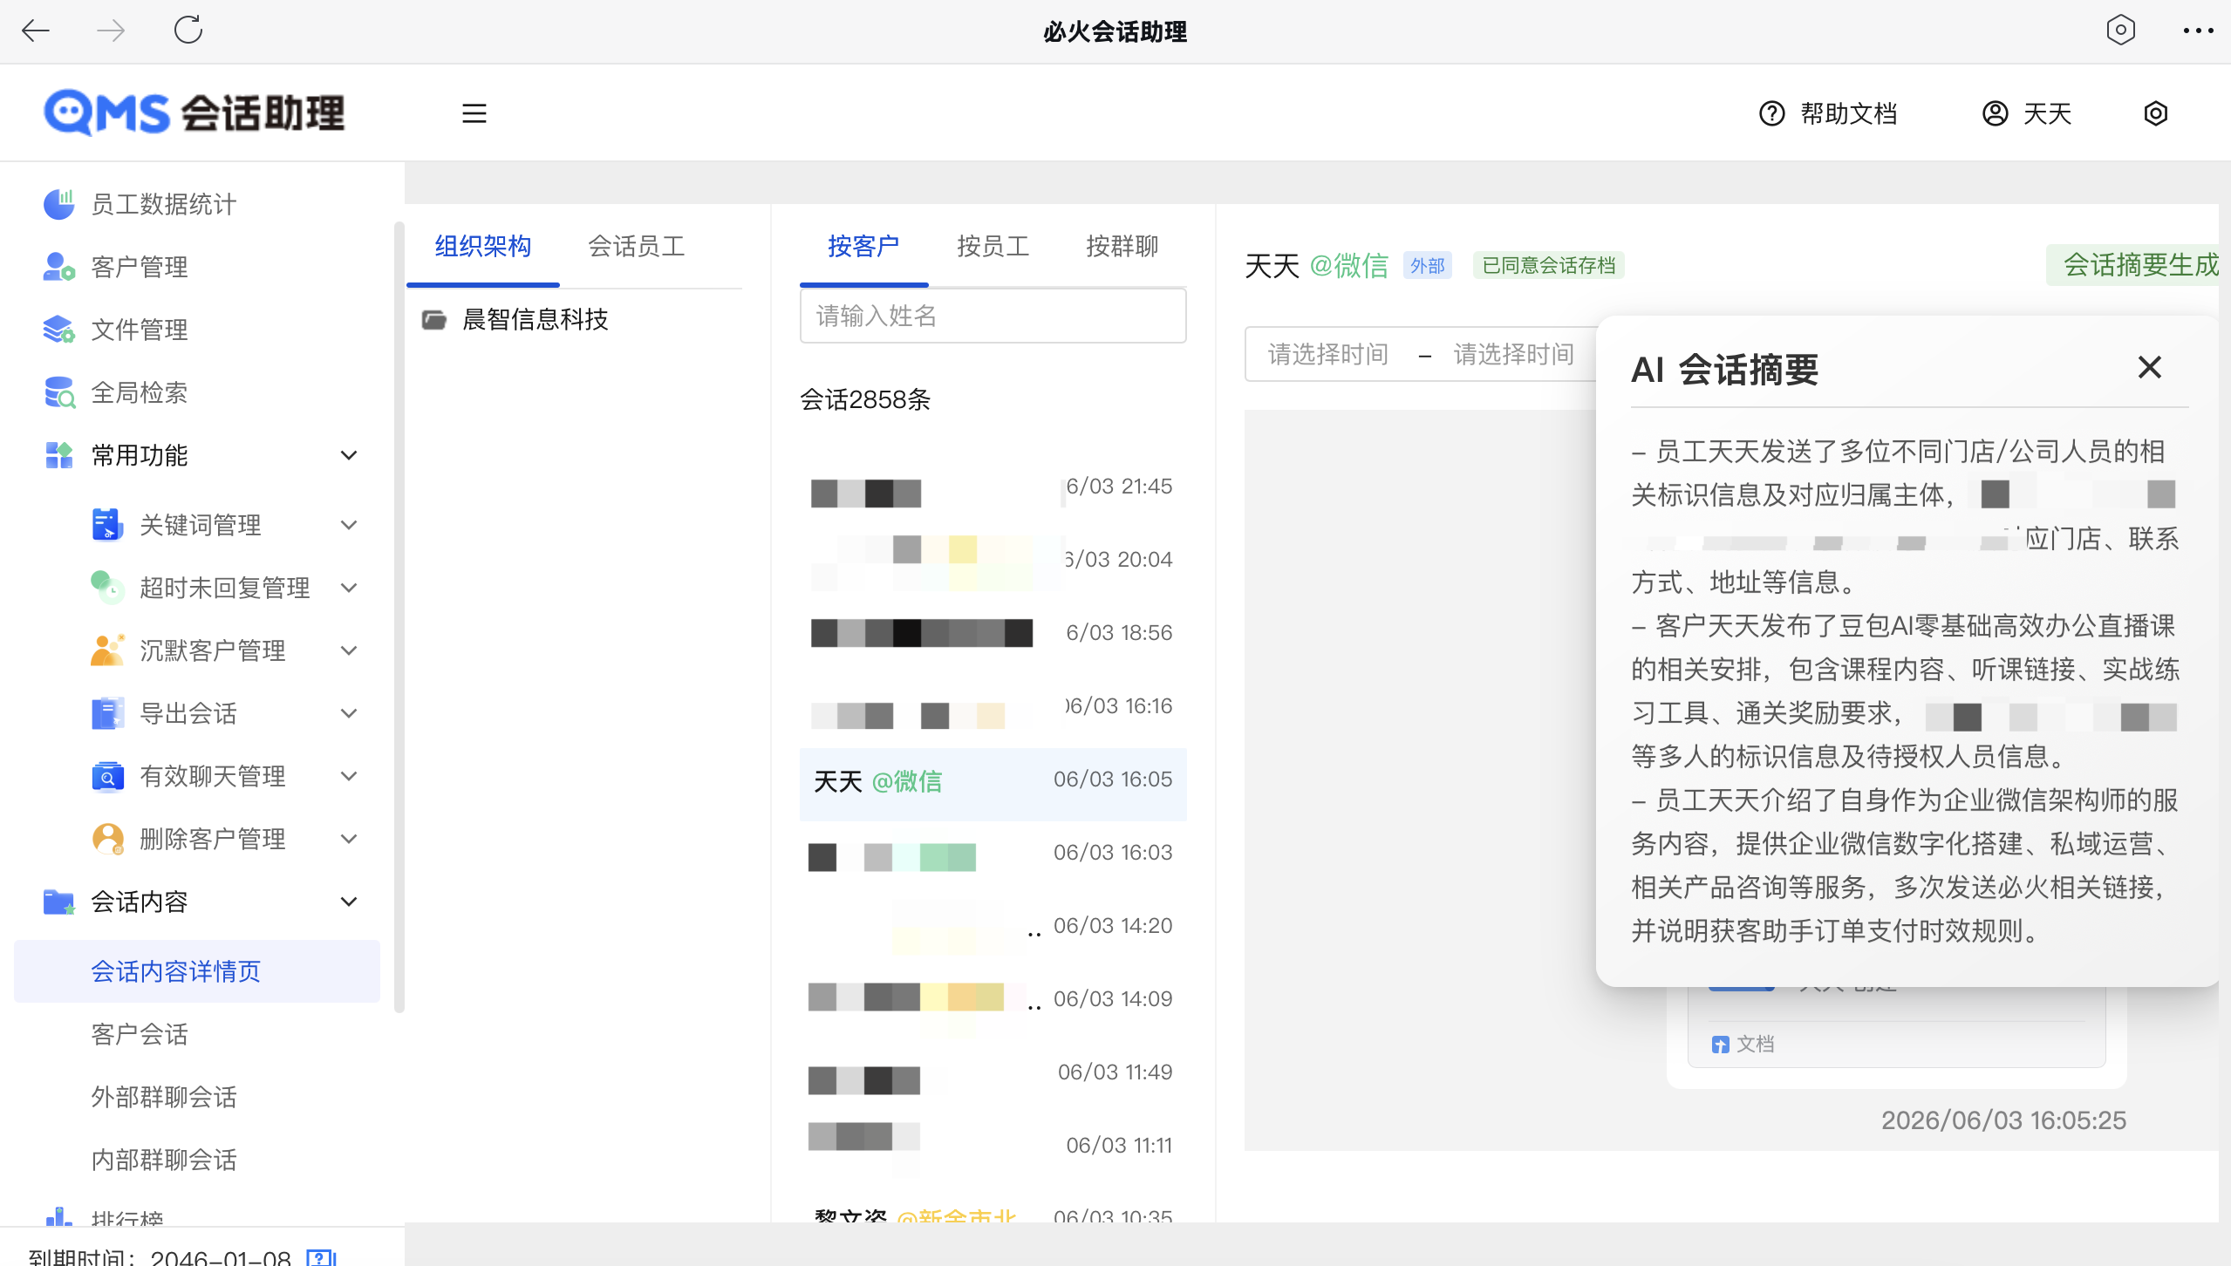
Task: Focus the 请输入姓名 search field
Action: 993,316
